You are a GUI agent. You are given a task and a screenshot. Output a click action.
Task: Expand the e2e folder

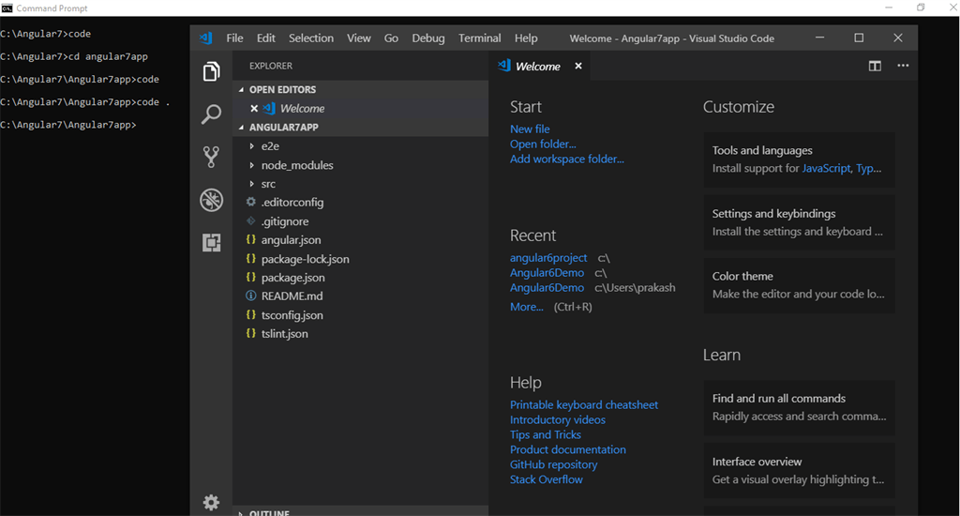[251, 145]
